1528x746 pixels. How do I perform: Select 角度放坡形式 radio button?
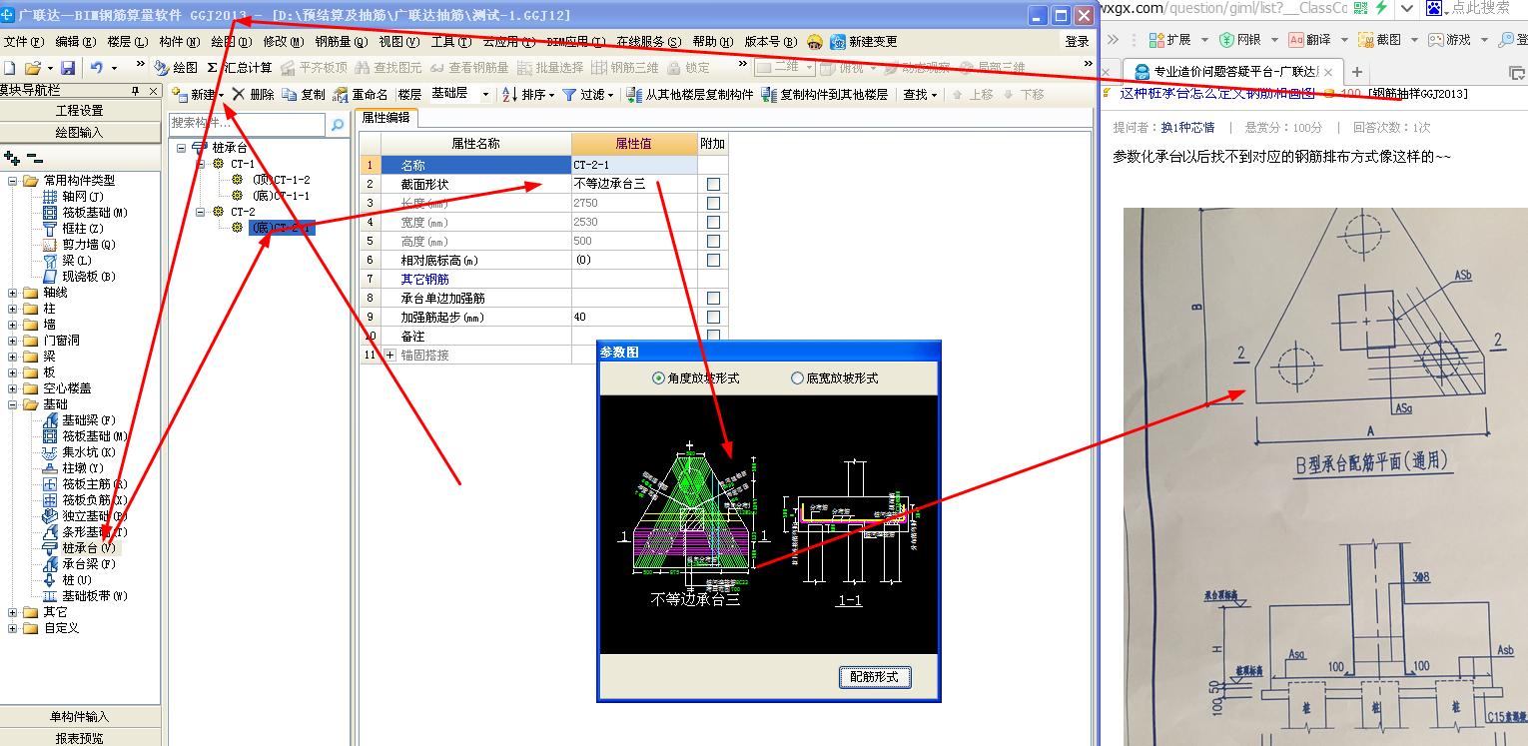(658, 378)
